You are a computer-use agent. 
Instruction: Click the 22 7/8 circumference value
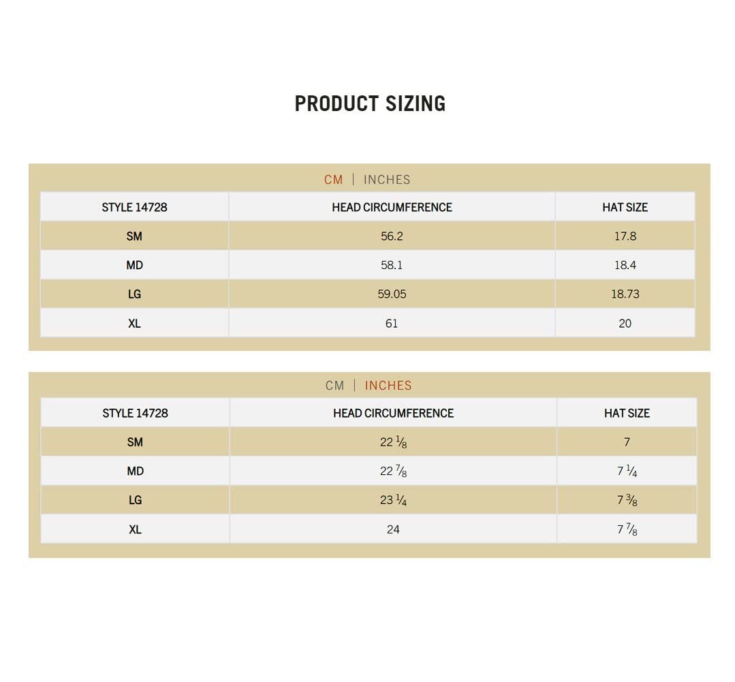(393, 471)
